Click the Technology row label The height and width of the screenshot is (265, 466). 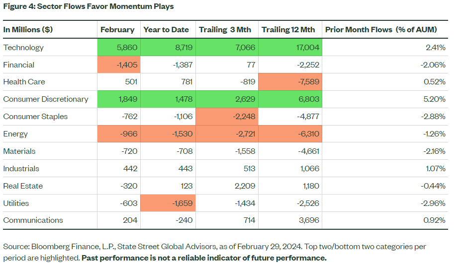(23, 48)
